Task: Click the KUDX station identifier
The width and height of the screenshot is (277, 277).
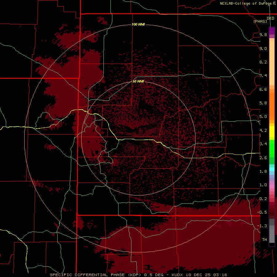Action: click(177, 275)
